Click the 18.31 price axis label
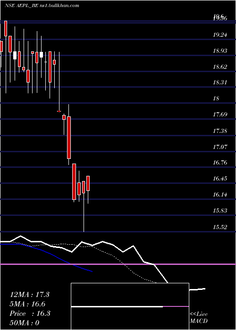This screenshot has height=330, width=236. coord(220,82)
